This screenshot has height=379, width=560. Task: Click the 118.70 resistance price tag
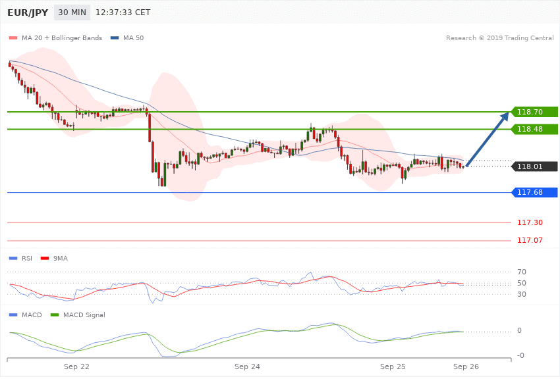[x=534, y=112]
